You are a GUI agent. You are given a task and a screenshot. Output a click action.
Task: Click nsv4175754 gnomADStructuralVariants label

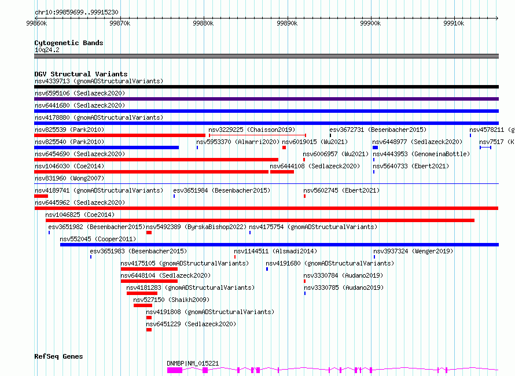313,227
